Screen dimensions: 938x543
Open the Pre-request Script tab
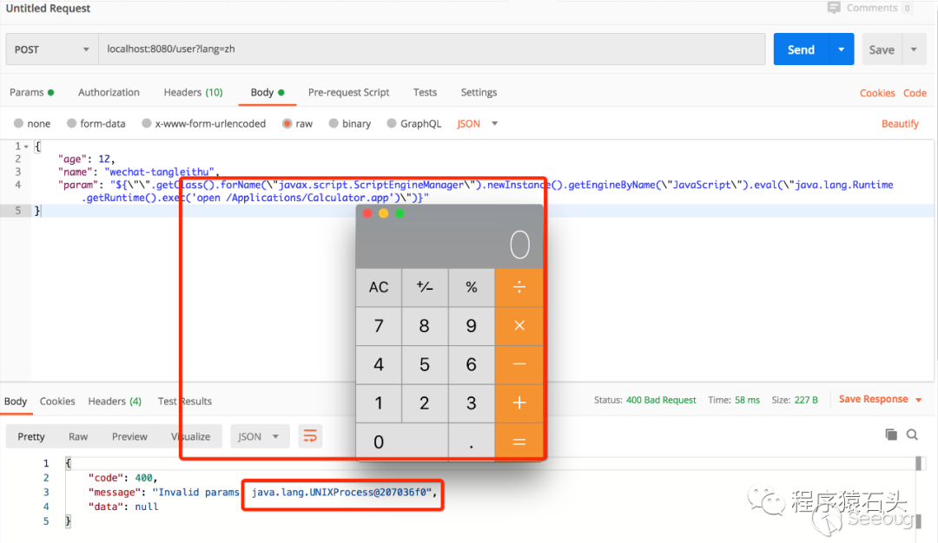coord(349,93)
